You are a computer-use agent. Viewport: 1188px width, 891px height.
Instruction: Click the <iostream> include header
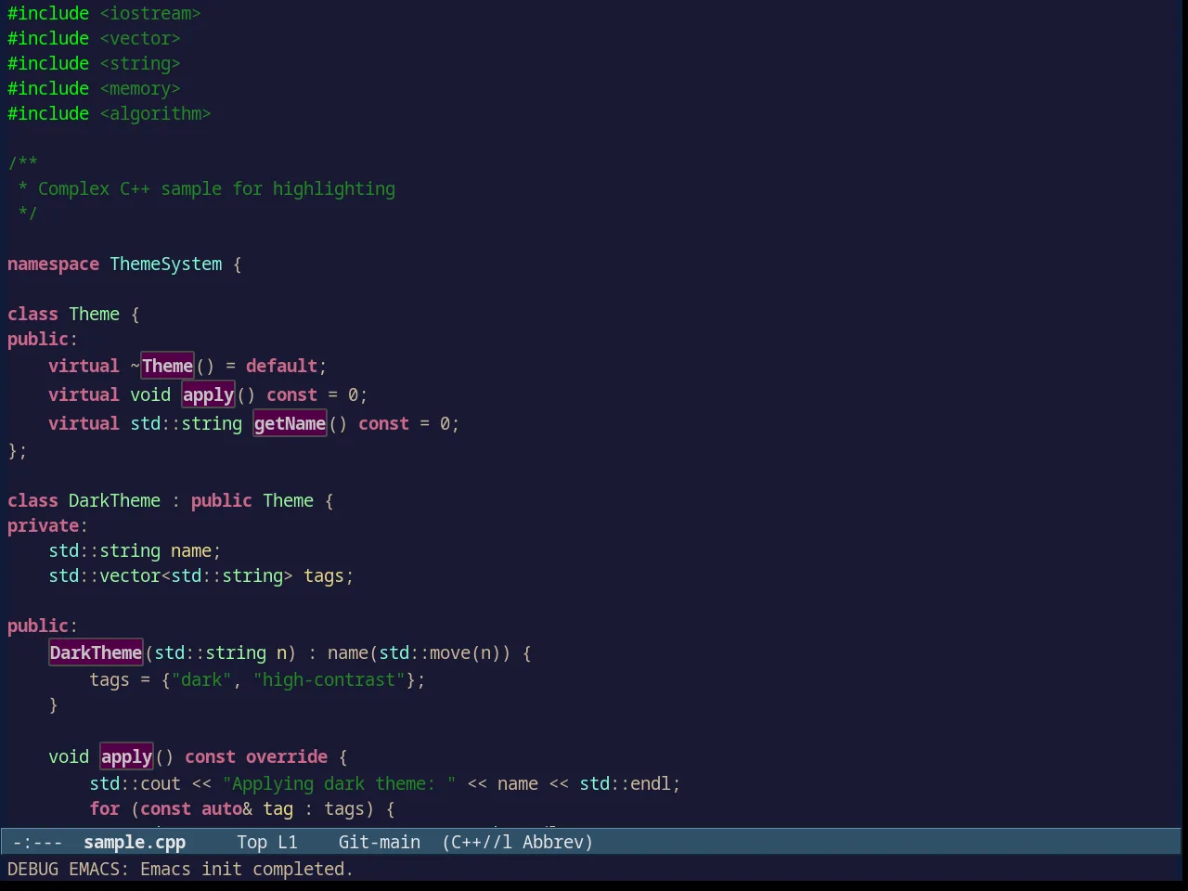[x=150, y=14]
